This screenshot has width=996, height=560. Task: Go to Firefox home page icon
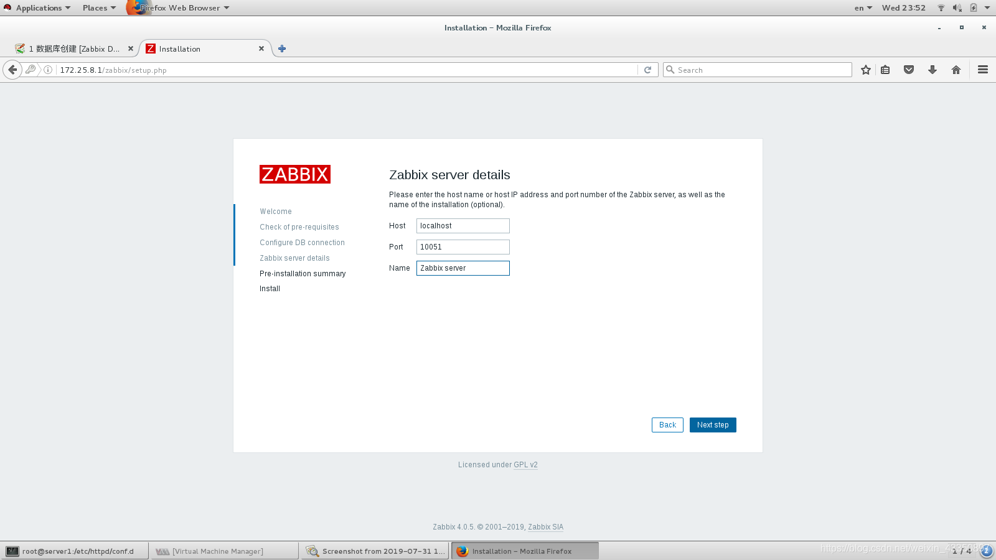(x=956, y=70)
